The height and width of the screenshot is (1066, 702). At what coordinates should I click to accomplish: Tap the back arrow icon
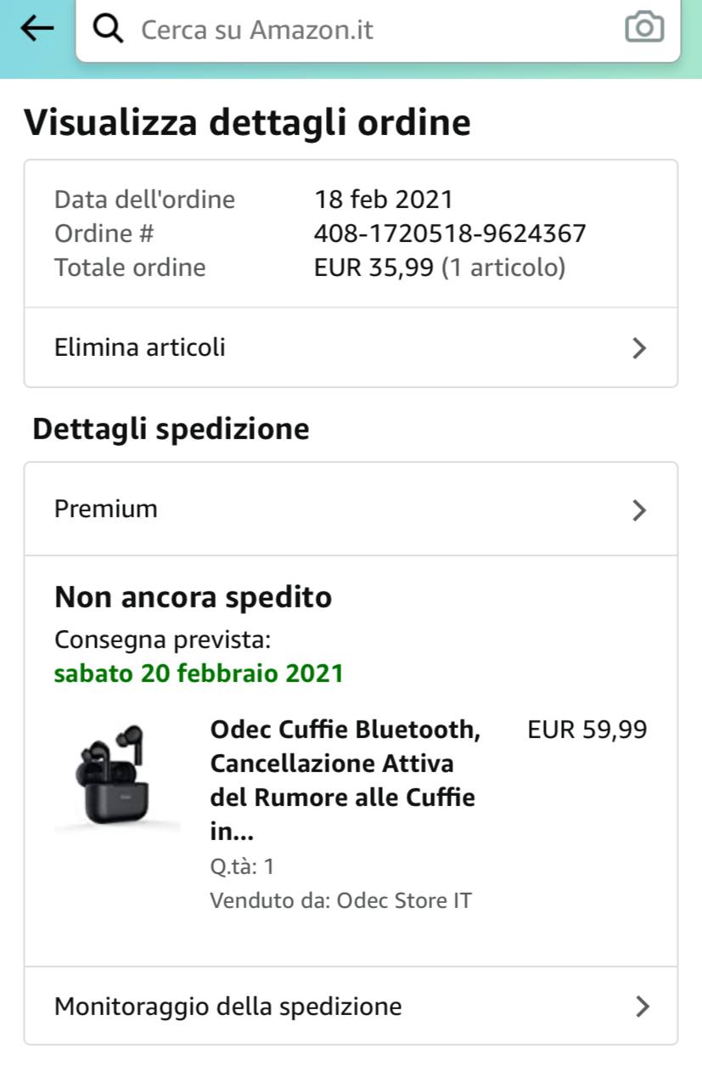tap(37, 28)
